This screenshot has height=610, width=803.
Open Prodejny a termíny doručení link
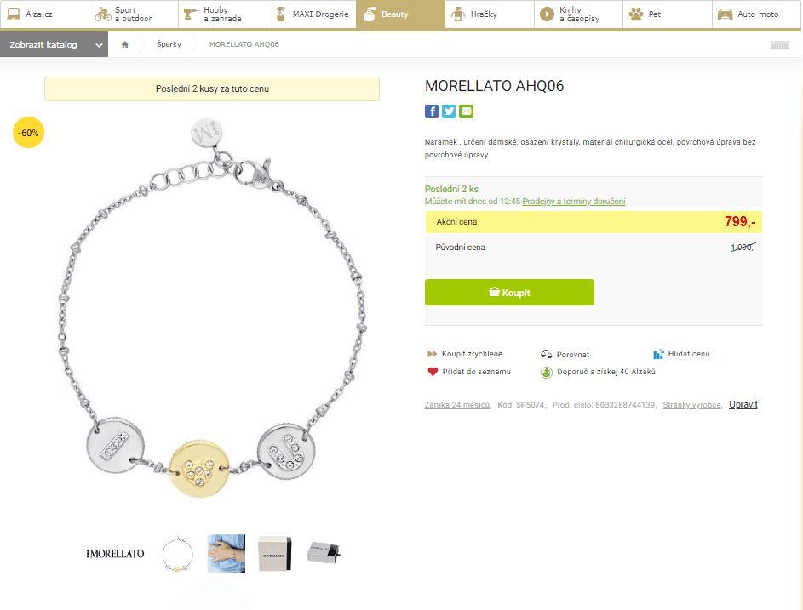pos(574,201)
